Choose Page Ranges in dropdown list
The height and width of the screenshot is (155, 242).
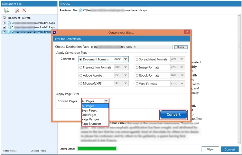point(95,119)
